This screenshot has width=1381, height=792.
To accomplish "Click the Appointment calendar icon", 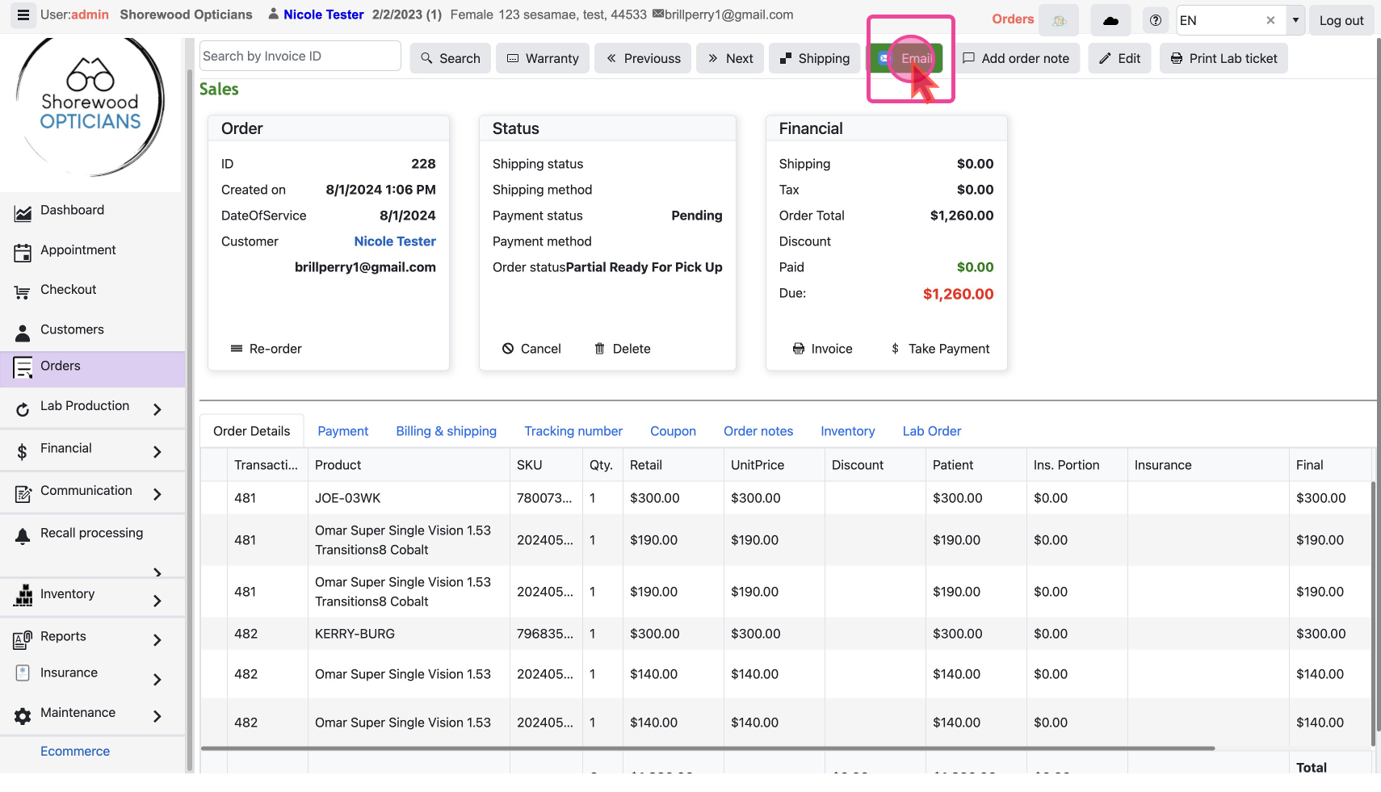I will coord(23,253).
